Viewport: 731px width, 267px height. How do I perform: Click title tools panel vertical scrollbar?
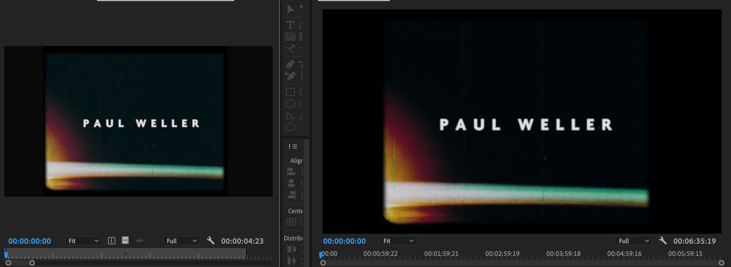(x=306, y=202)
